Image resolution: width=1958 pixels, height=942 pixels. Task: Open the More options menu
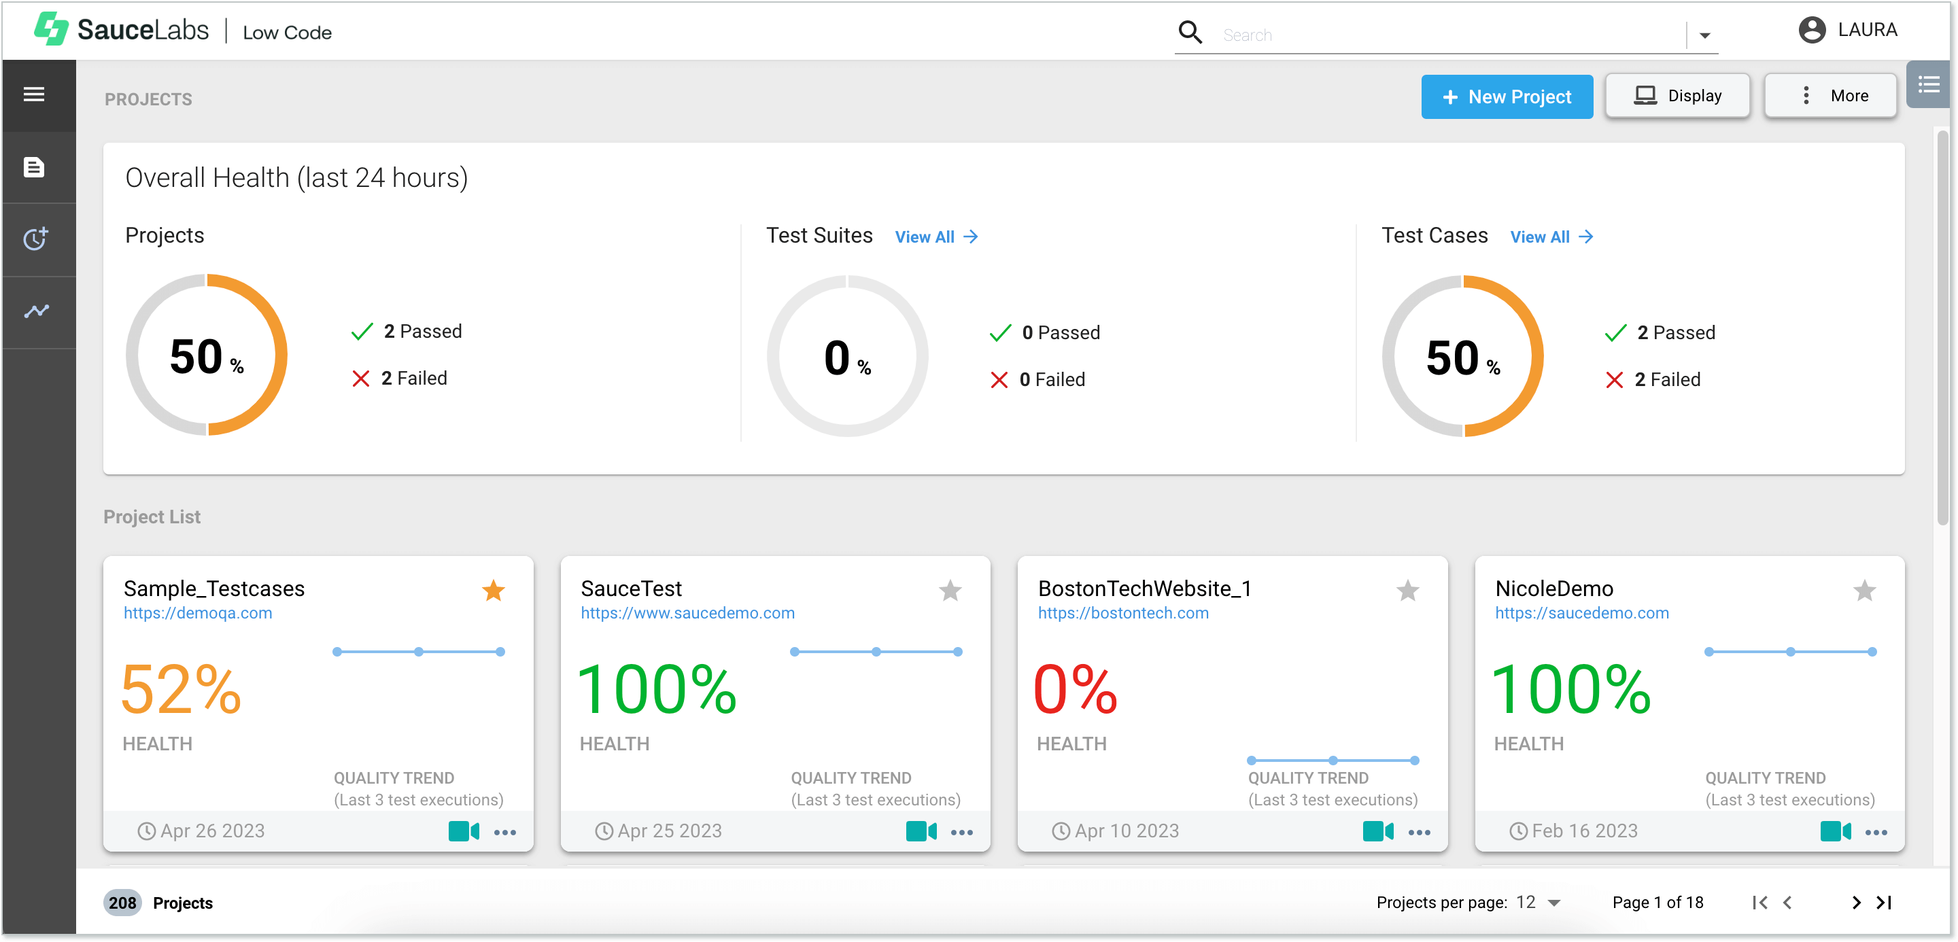1830,96
